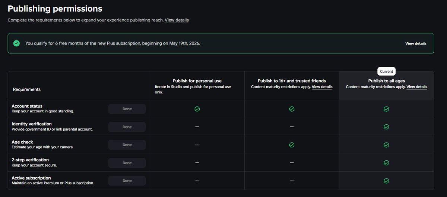Click the Publishing permissions page title
Viewport: 447px width, 197px height.
[55, 8]
